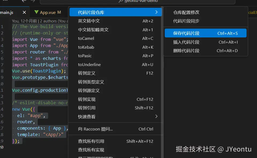
Task: Click the 'router,' code line
Action: pyautogui.click(x=26, y=122)
